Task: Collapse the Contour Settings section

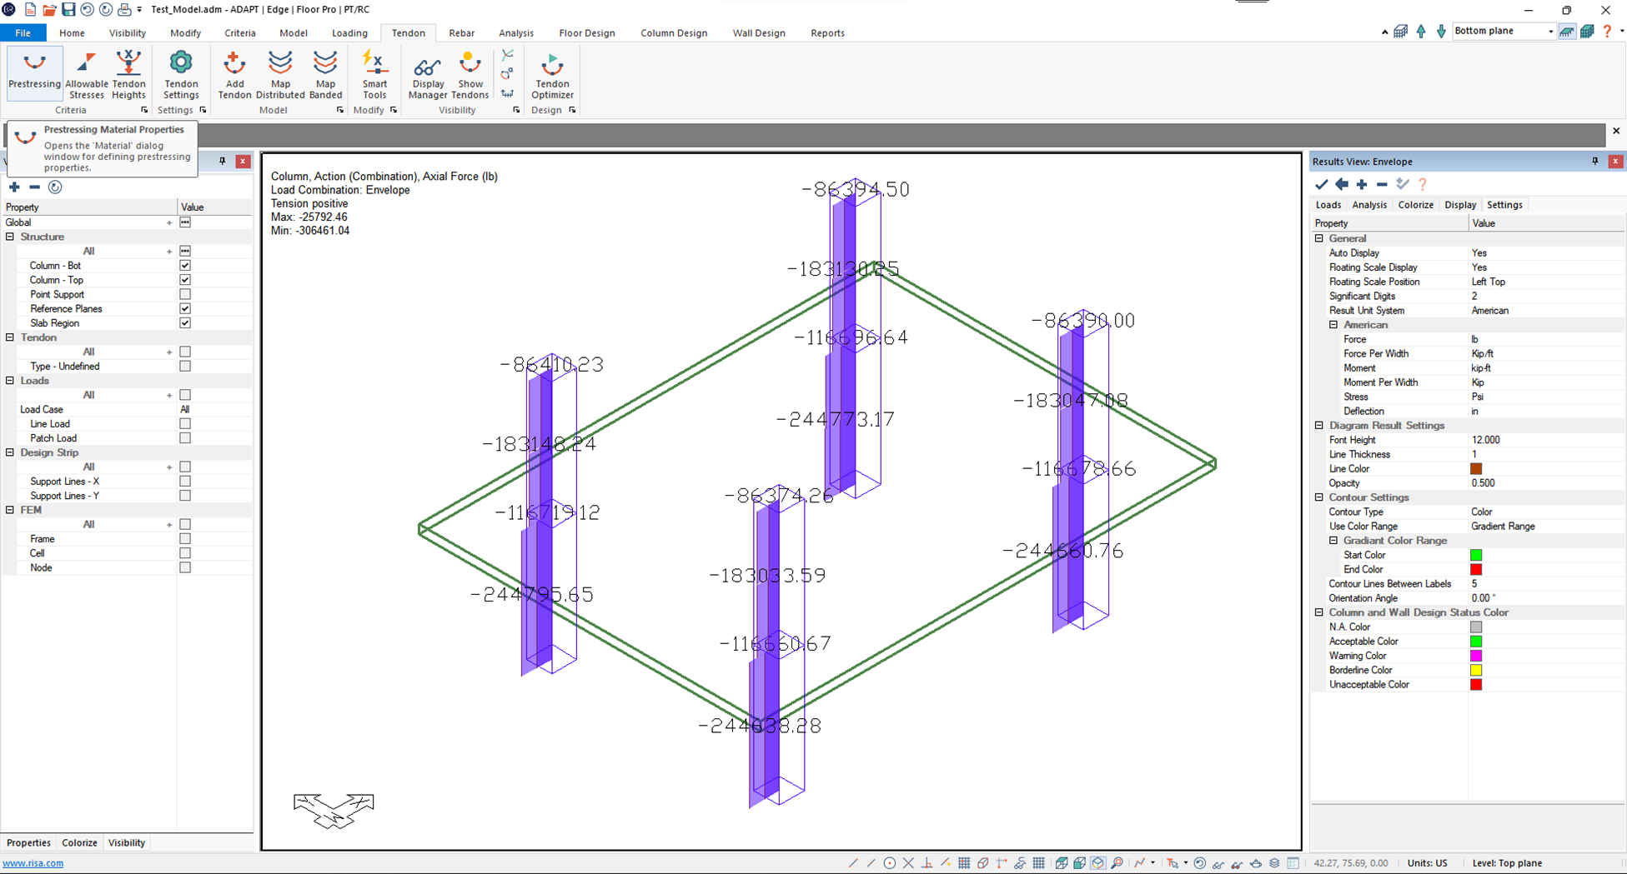Action: pyautogui.click(x=1319, y=497)
